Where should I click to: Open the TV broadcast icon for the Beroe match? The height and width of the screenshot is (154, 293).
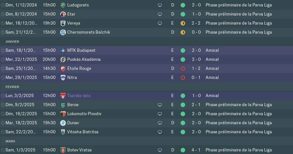[160, 104]
